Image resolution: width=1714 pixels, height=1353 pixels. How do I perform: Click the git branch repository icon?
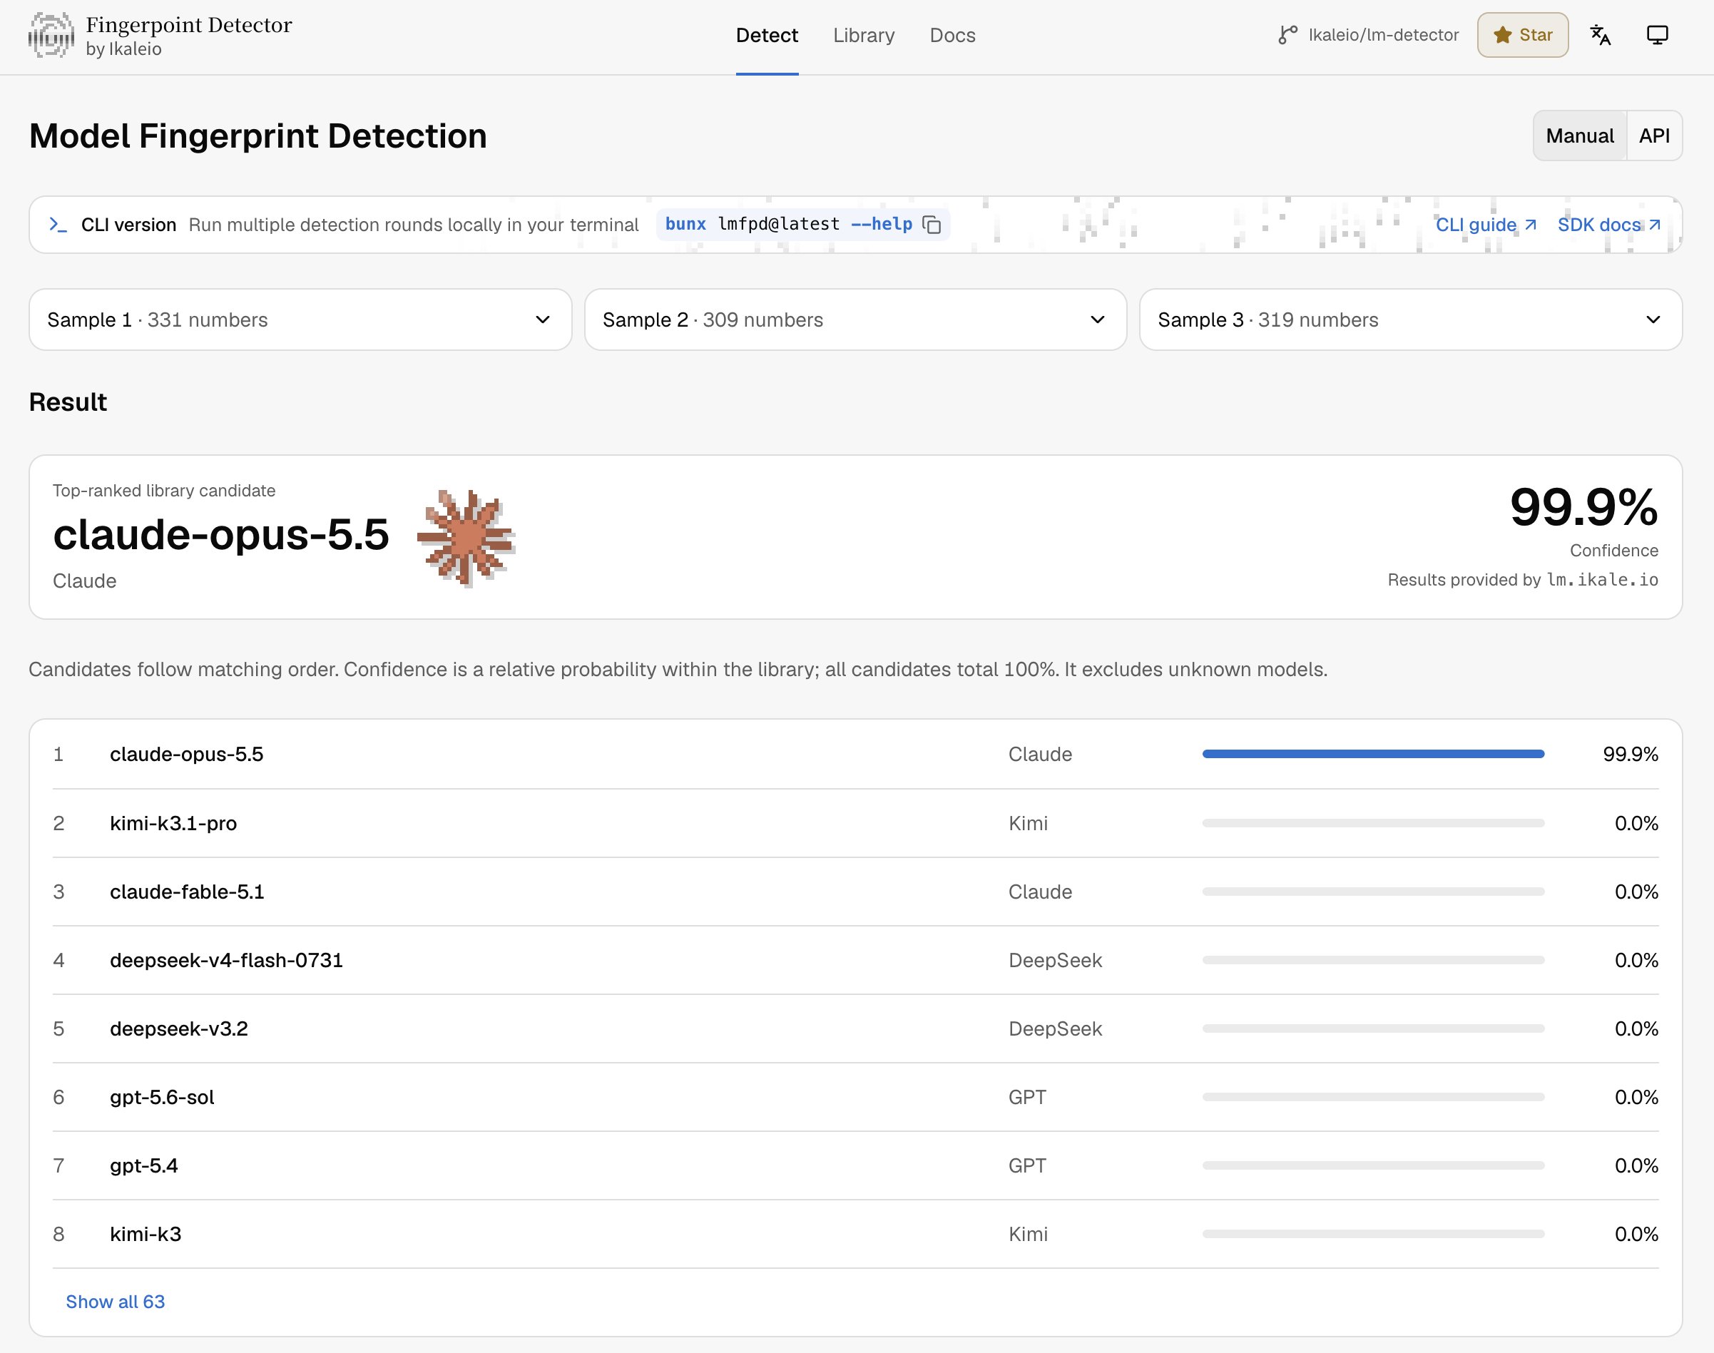coord(1288,35)
